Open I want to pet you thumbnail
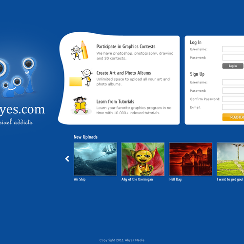Viewport: 244px width, 244px height. coord(230,159)
